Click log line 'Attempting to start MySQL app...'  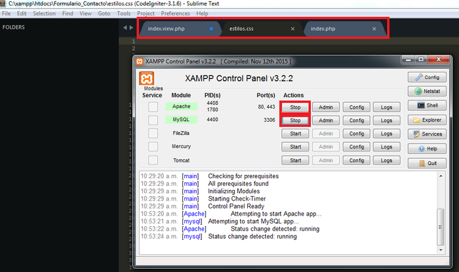pyautogui.click(x=253, y=222)
